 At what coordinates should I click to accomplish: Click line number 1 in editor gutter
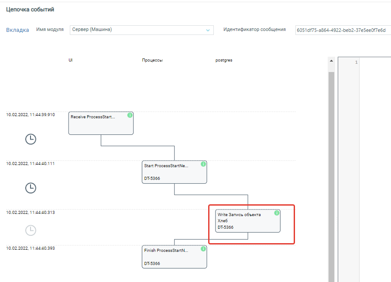click(x=356, y=62)
